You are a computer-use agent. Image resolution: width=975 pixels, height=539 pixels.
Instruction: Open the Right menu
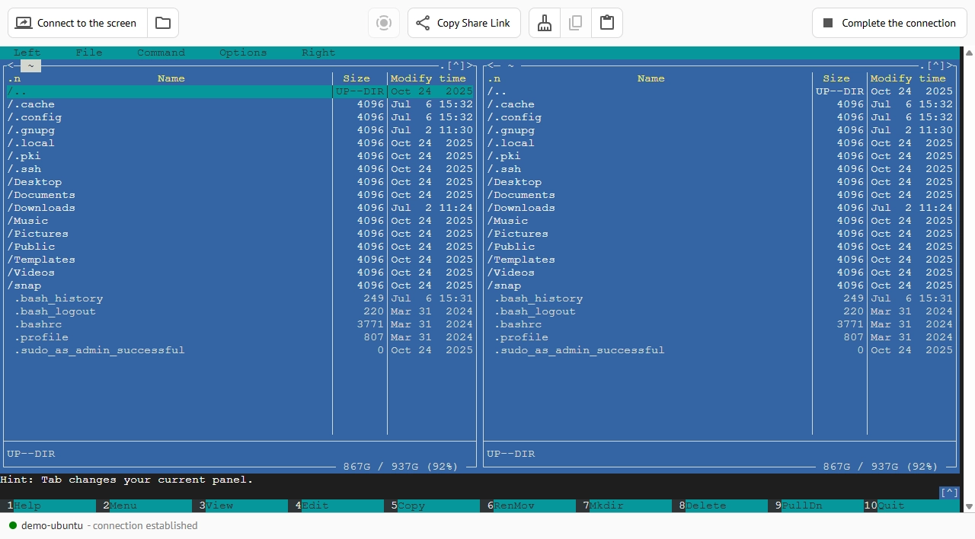click(x=318, y=53)
